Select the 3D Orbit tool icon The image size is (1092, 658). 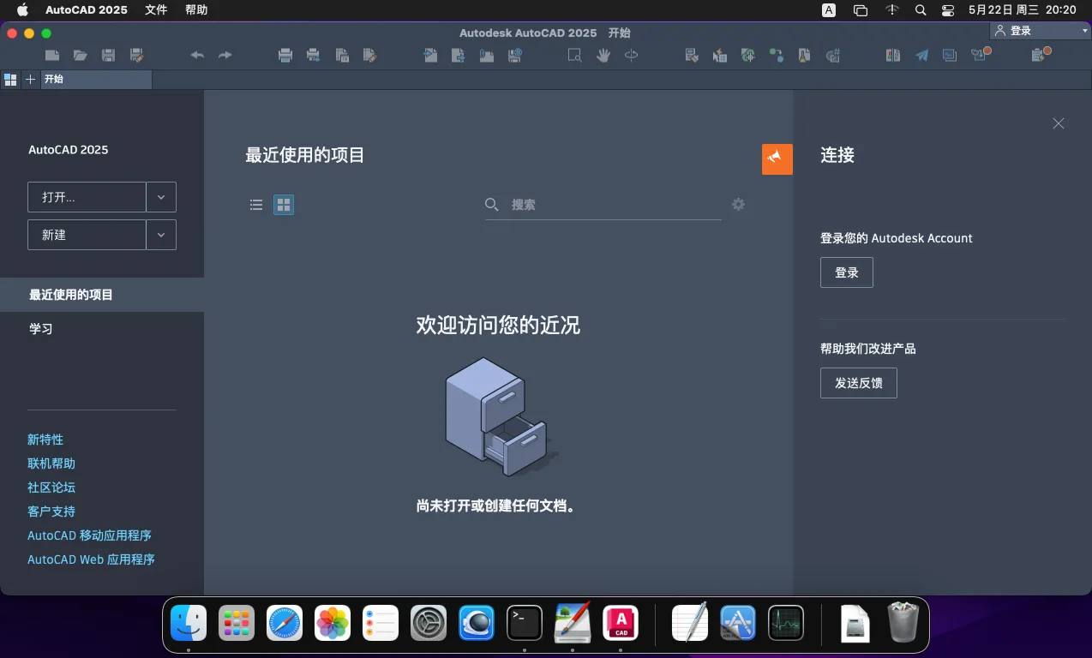(x=632, y=56)
